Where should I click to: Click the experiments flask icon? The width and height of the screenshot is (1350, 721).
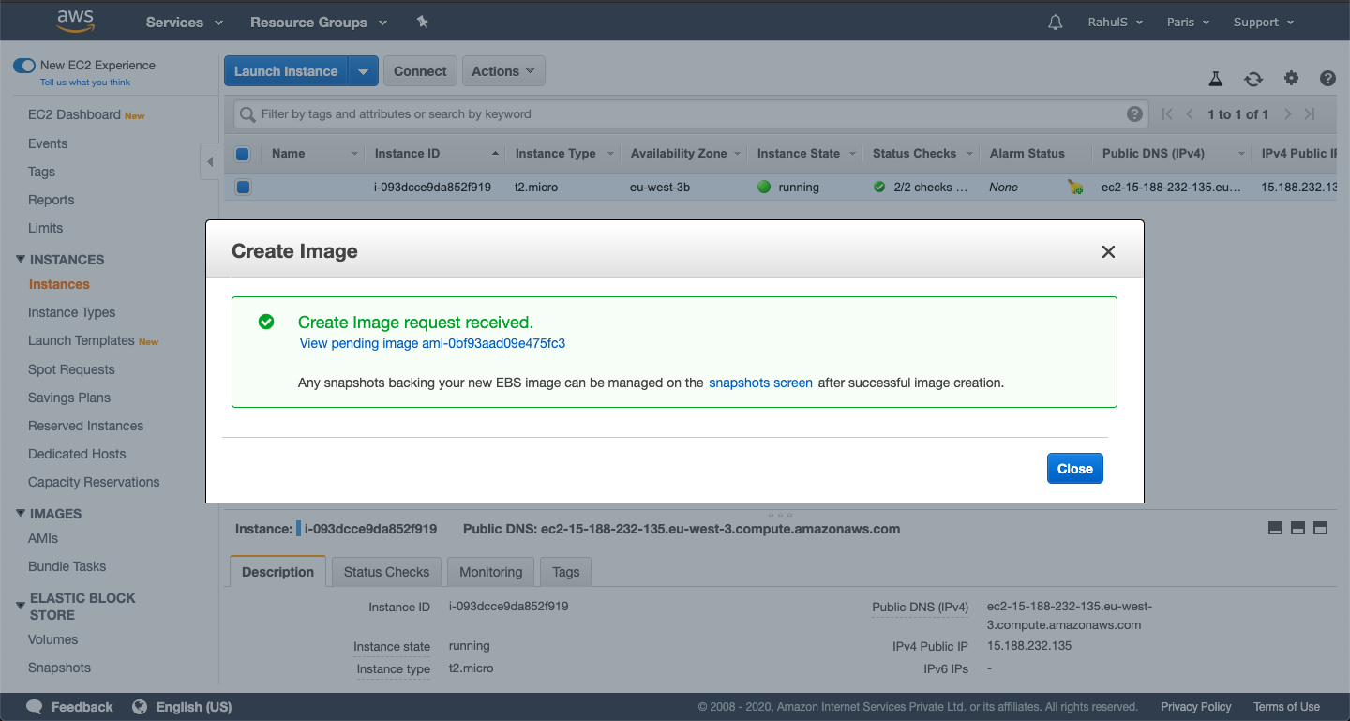pyautogui.click(x=1216, y=79)
